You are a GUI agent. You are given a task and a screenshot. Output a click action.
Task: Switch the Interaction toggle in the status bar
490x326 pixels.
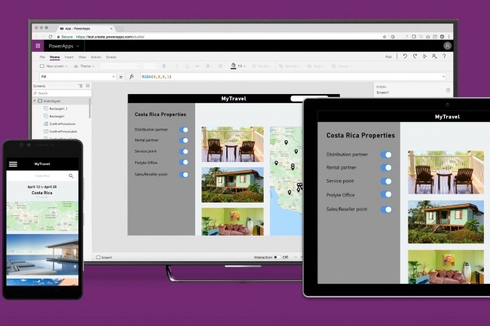277,257
